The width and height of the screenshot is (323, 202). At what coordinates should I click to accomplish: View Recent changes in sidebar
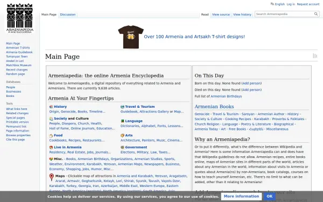click(x=17, y=70)
